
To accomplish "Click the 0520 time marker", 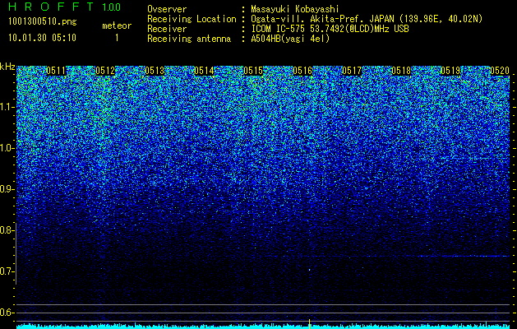I will click(500, 70).
